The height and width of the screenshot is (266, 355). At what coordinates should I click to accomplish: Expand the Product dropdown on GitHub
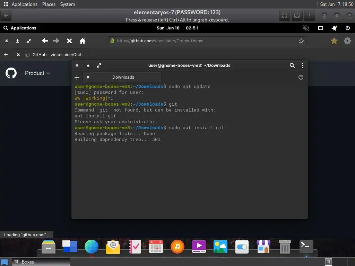tap(37, 73)
